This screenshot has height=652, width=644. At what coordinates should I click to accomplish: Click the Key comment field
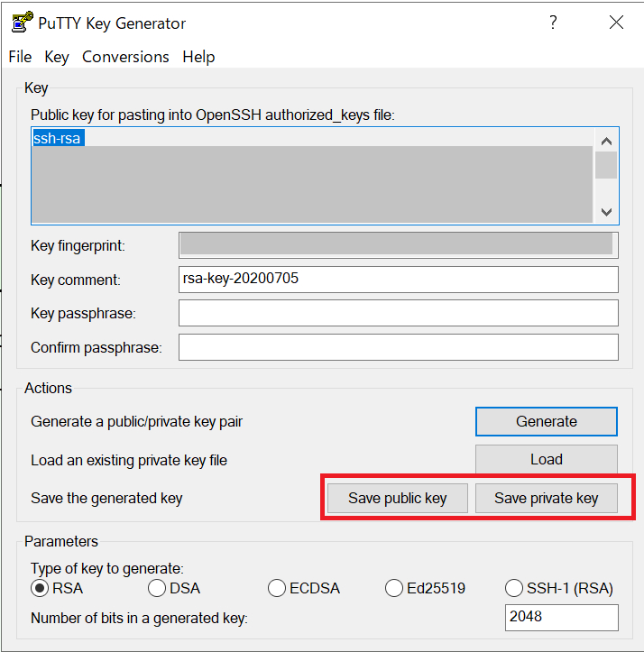[398, 280]
